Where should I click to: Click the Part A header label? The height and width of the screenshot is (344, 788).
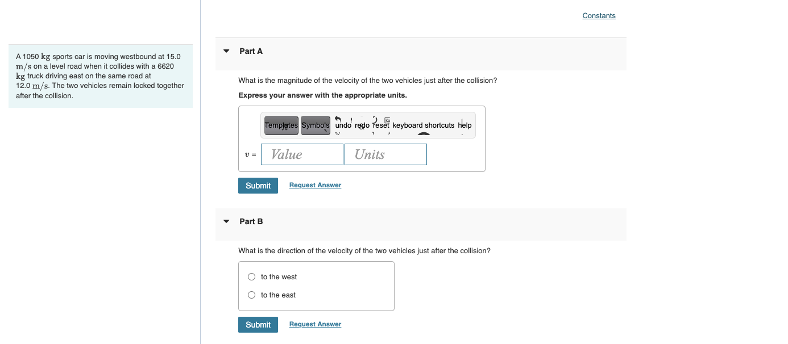click(251, 51)
